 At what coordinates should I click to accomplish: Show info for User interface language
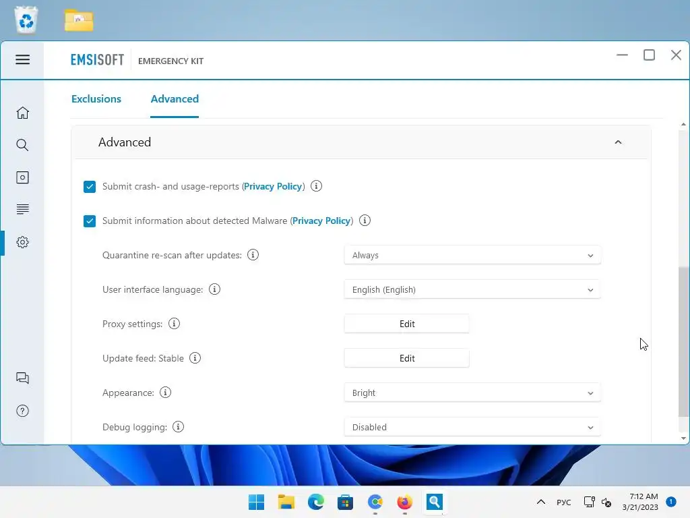coord(214,289)
